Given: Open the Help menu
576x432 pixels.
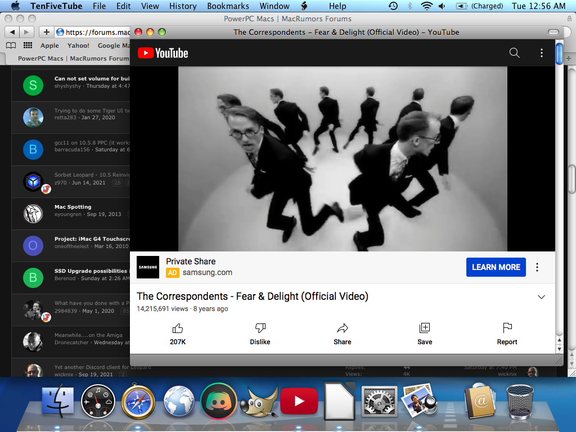Looking at the screenshot, I should (x=337, y=6).
